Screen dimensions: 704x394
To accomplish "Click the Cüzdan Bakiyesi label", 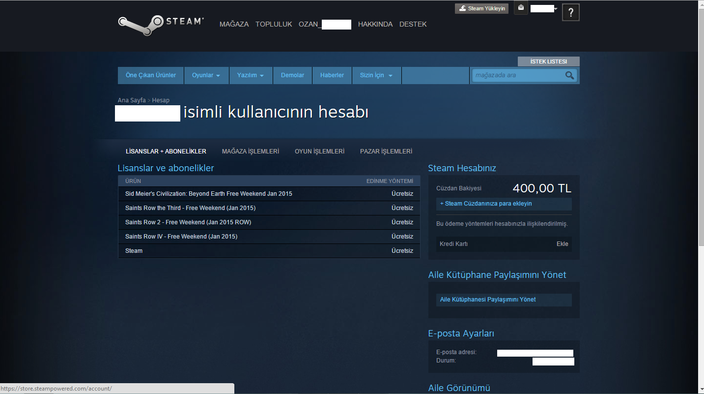I will [x=459, y=188].
